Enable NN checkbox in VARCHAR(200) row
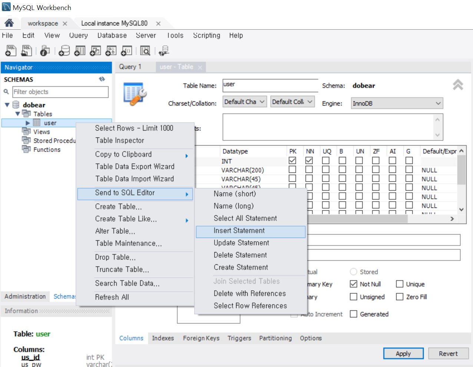 (309, 169)
